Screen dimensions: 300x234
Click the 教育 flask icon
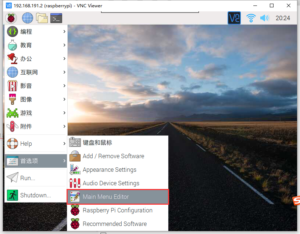[x=12, y=45]
